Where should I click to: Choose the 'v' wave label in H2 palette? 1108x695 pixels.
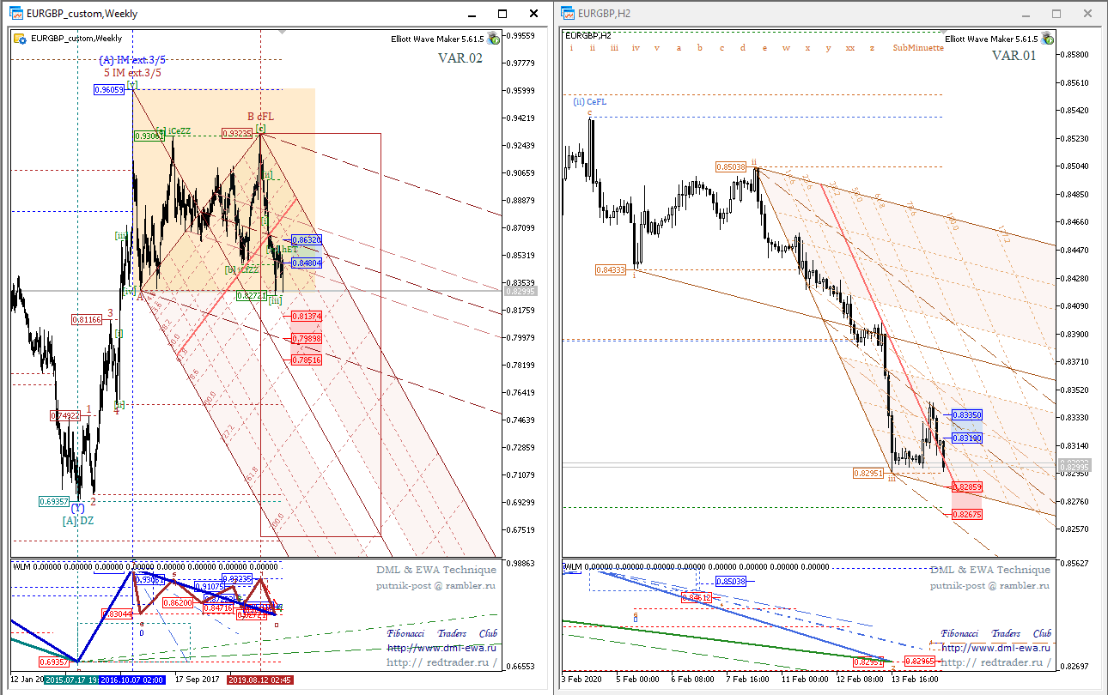pyautogui.click(x=657, y=48)
